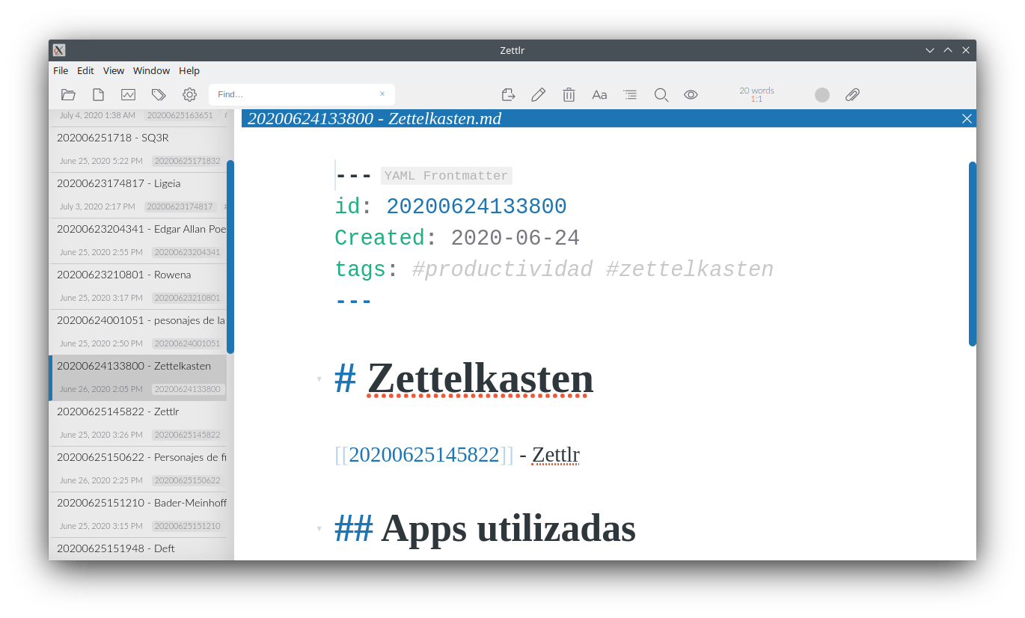Open note 20200623174817 - Ligeia
The height and width of the screenshot is (618, 1025).
coord(138,195)
